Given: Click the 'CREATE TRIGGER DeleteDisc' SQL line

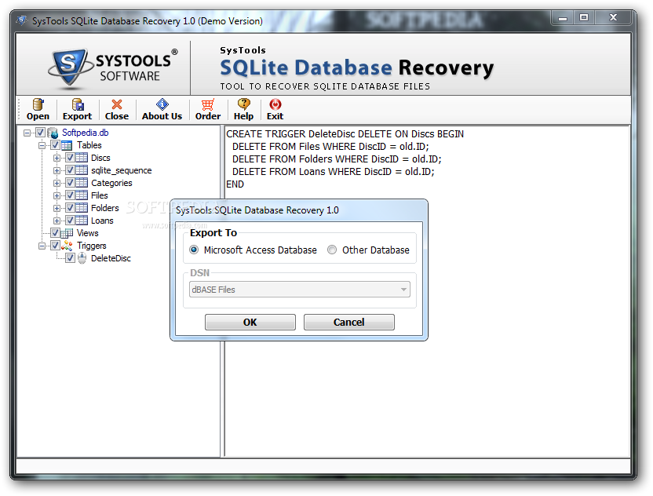Looking at the screenshot, I should tap(345, 134).
